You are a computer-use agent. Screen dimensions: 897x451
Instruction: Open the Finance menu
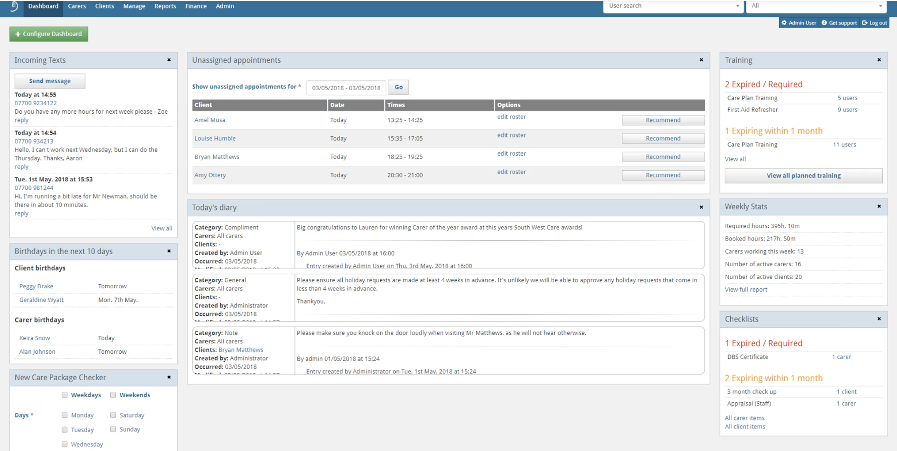coord(196,6)
